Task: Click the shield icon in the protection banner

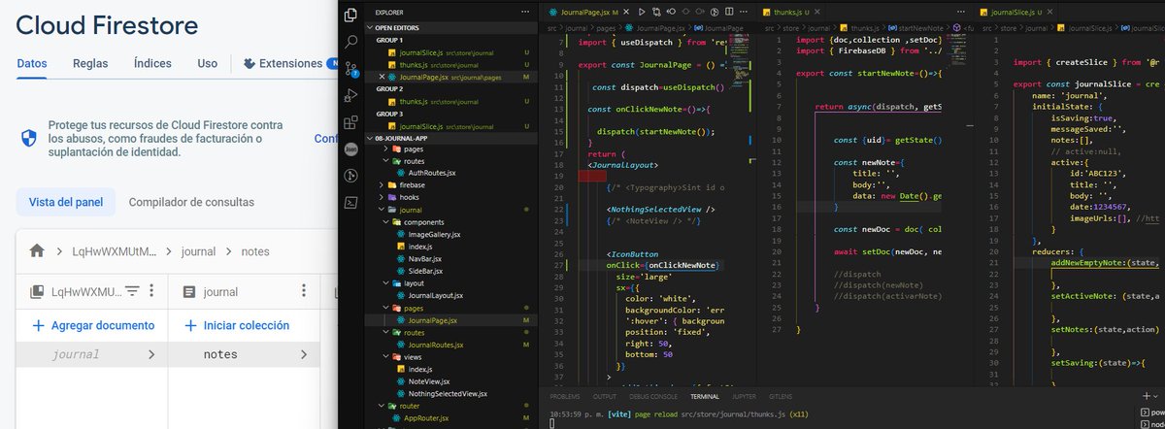Action: (x=29, y=138)
